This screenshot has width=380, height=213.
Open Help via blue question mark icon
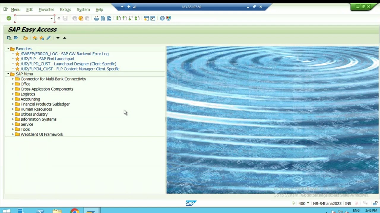tap(162, 18)
